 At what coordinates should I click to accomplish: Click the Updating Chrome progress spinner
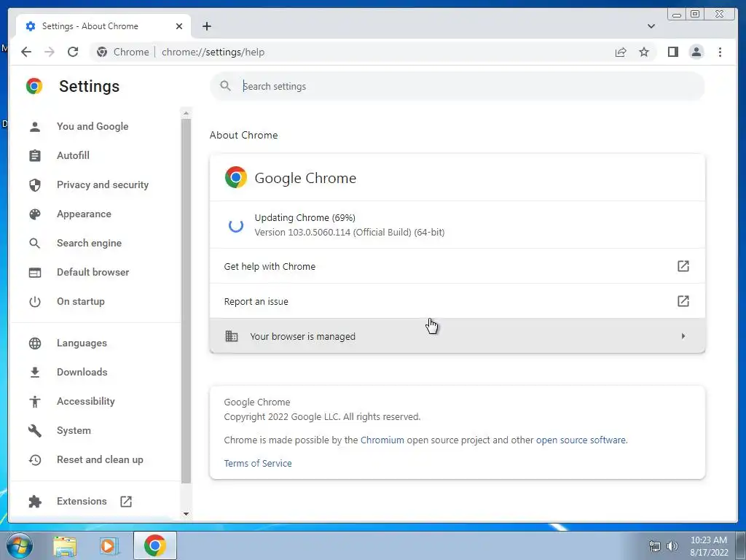[236, 225]
